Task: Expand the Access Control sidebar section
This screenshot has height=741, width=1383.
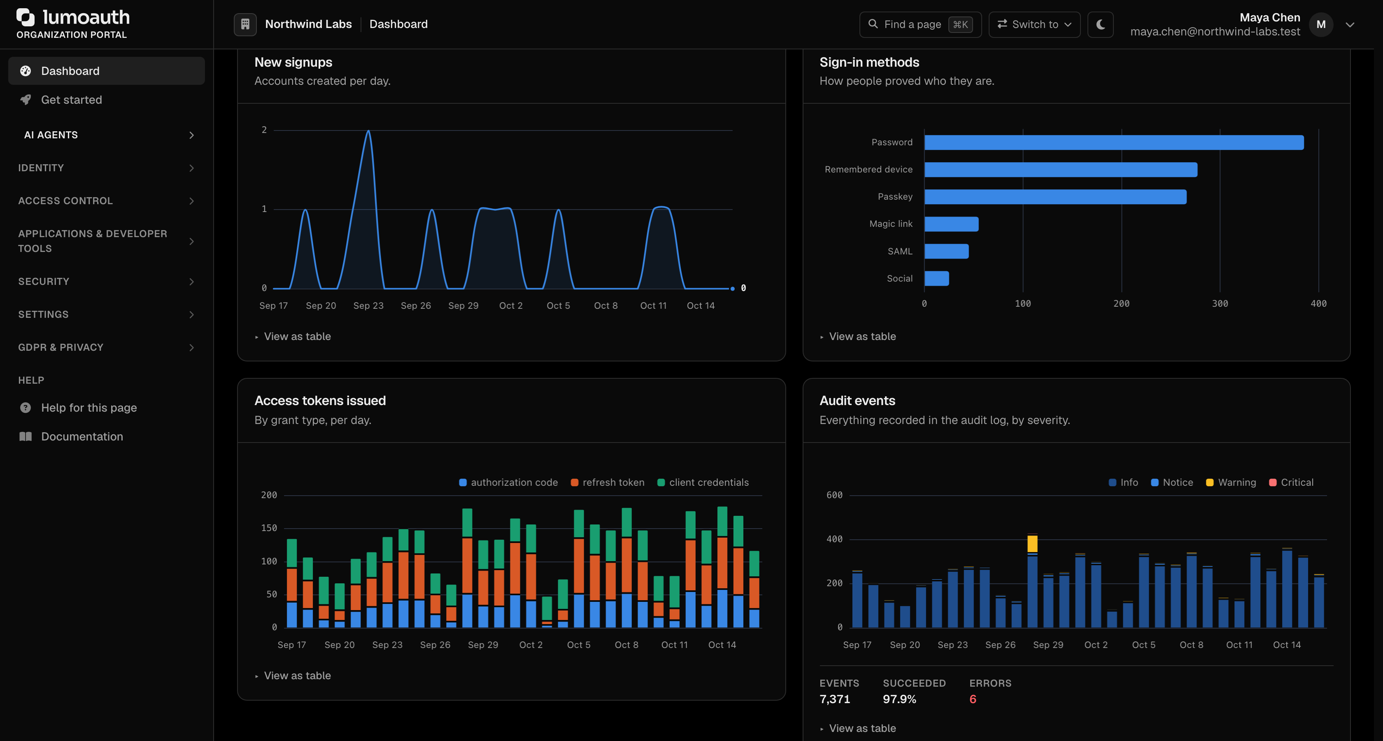Action: click(106, 201)
